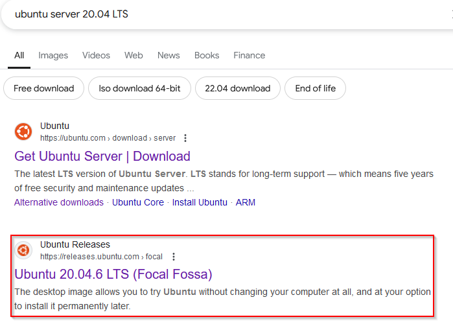Image resolution: width=453 pixels, height=328 pixels.
Task: Click the https://releases.ubuntu.com › focal URL text
Action: [x=101, y=257]
